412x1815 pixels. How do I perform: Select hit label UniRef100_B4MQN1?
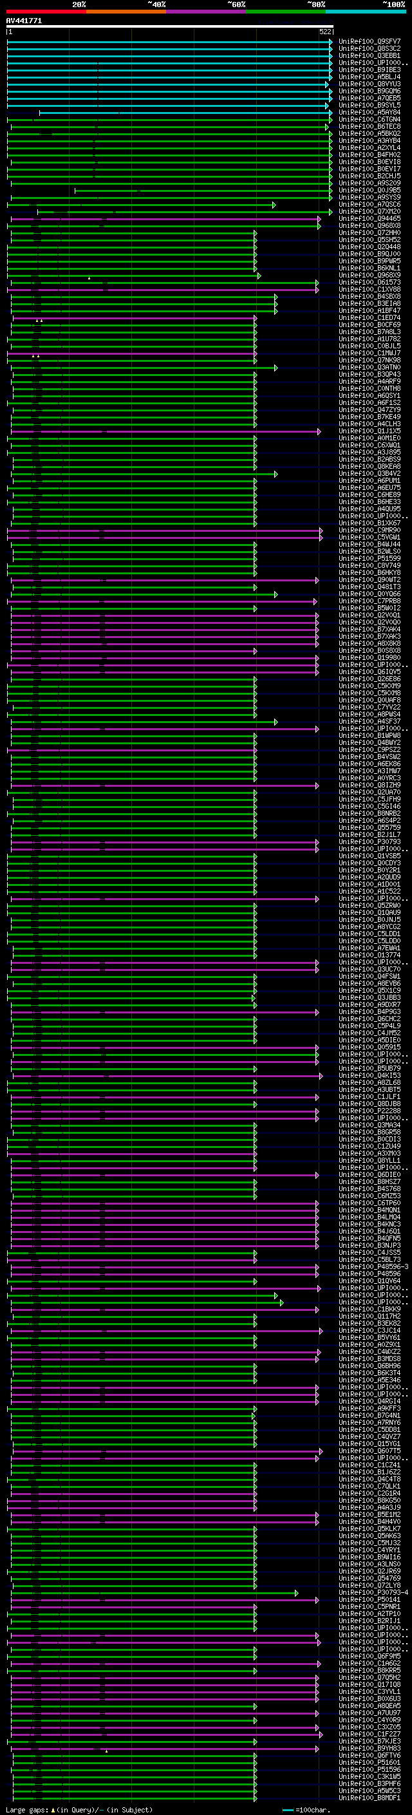[x=370, y=1210]
